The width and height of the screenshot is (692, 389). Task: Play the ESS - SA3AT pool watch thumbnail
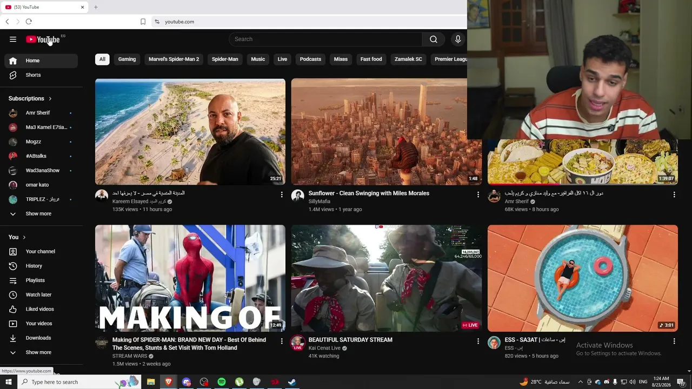click(583, 278)
